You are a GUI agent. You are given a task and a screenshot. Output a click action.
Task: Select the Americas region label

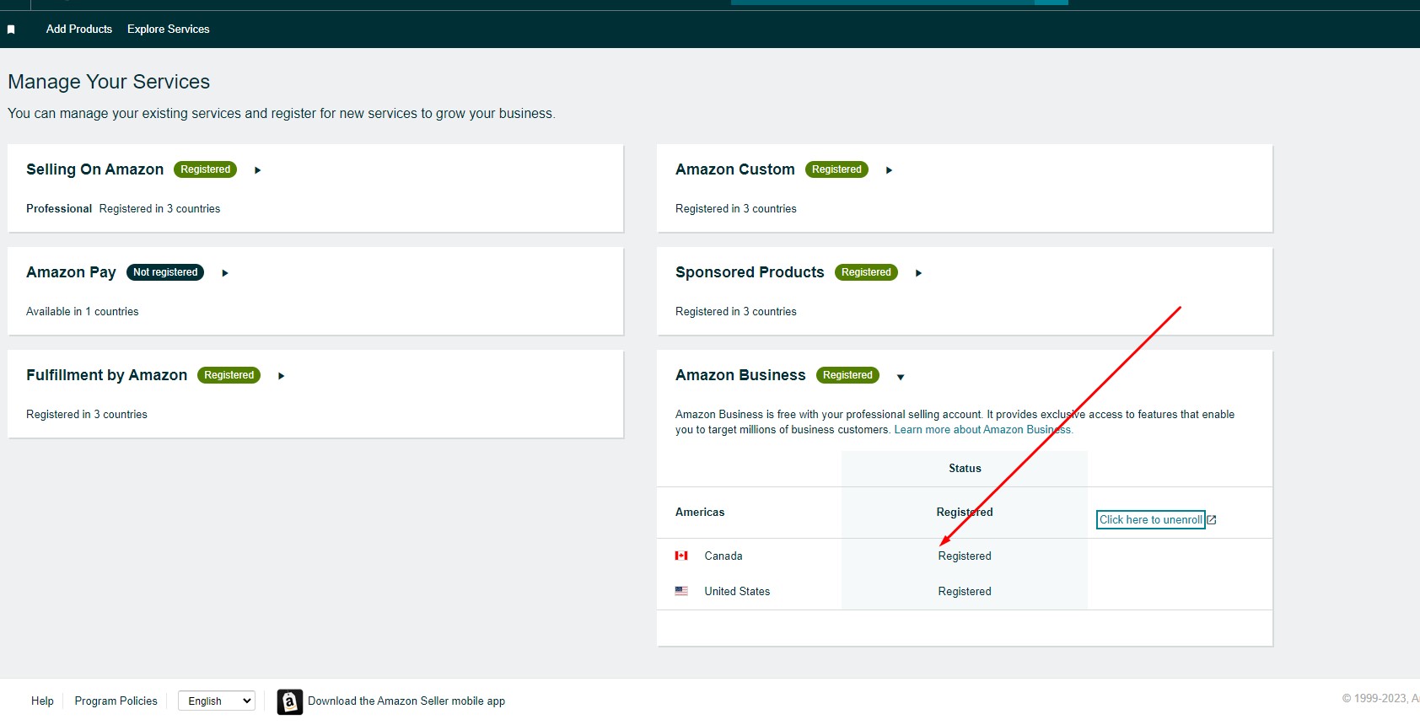(x=700, y=513)
